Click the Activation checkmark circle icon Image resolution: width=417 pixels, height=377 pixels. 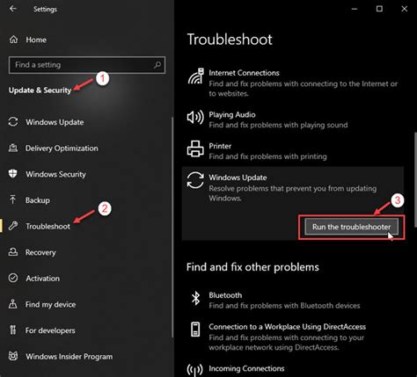point(13,278)
